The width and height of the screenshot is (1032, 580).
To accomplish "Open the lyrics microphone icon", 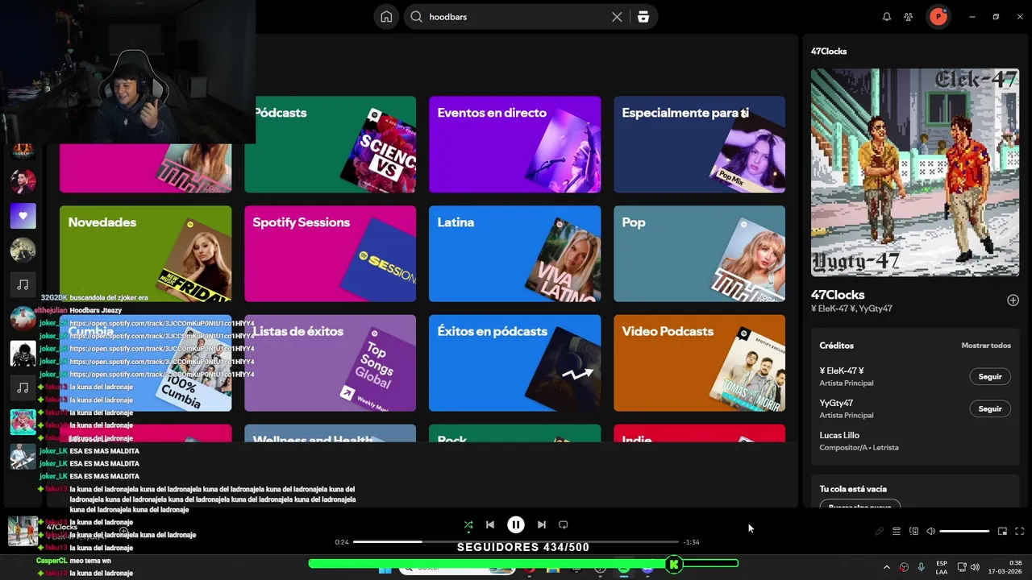I will [x=880, y=532].
